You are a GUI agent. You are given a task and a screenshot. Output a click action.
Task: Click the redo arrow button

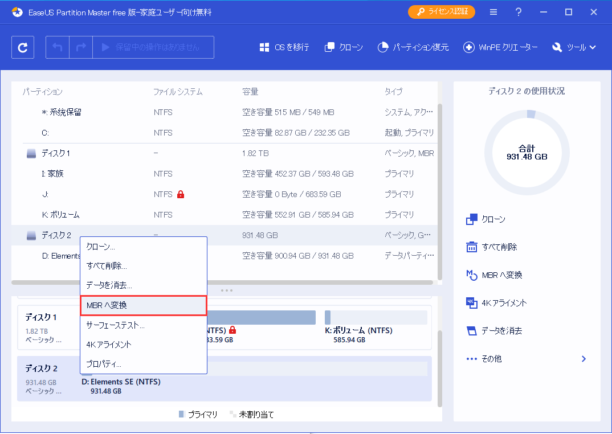click(x=81, y=47)
